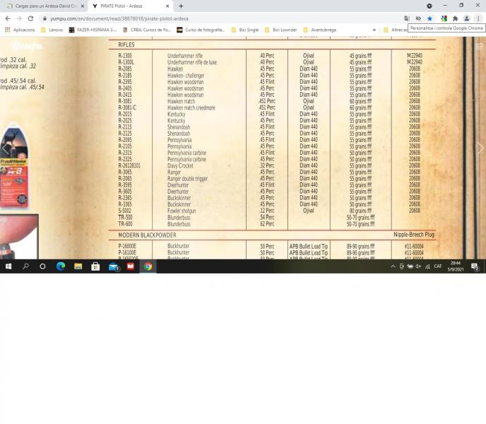Click the browser back arrow
The image size is (486, 424).
tap(8, 18)
